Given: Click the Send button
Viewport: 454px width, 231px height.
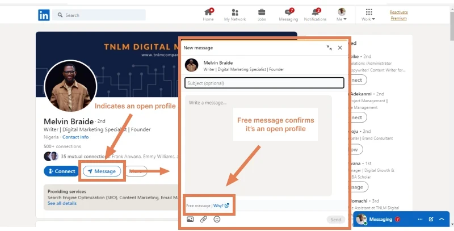Looking at the screenshot, I should 336,220.
